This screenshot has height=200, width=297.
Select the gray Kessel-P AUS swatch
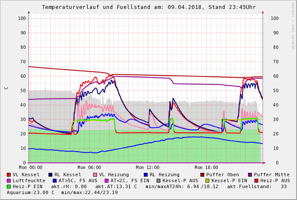[158, 180]
